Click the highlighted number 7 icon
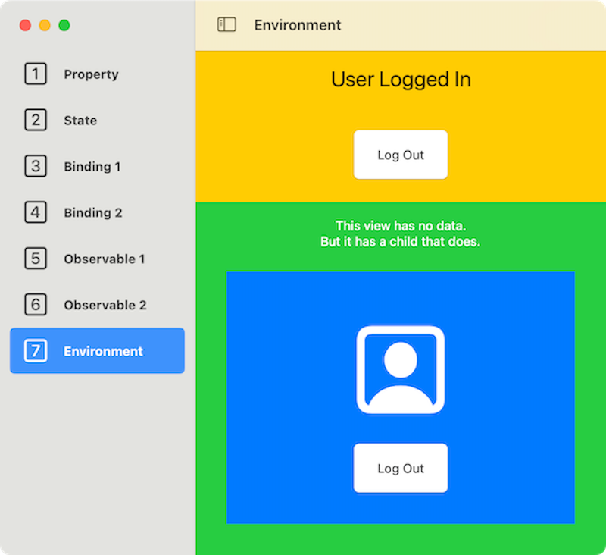 pos(36,351)
